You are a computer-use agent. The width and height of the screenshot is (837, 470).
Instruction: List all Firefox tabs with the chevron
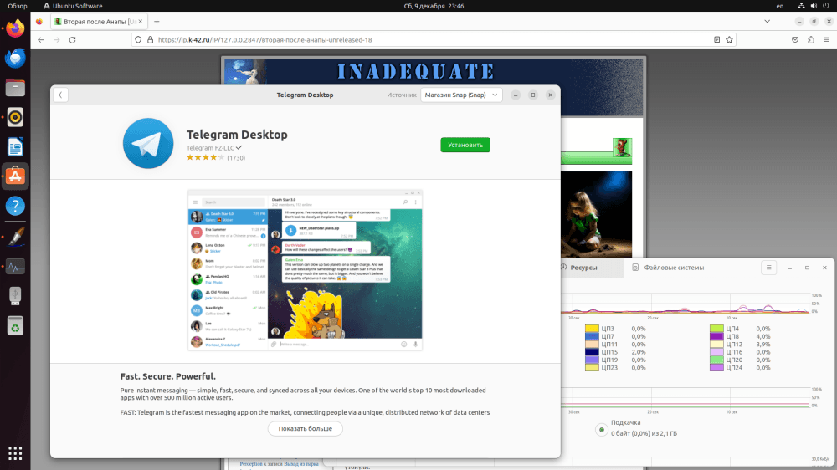pos(767,22)
